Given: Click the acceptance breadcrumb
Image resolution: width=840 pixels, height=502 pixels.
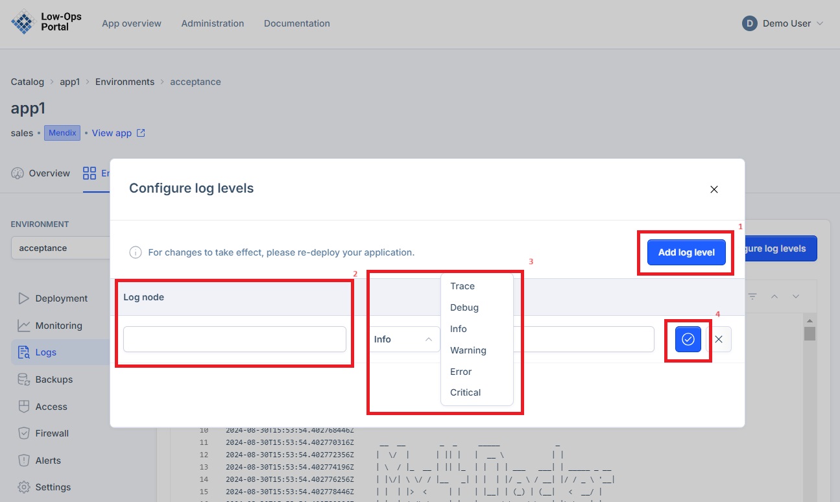Looking at the screenshot, I should coord(195,82).
